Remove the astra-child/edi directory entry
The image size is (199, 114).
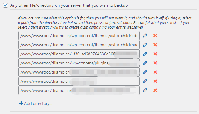click(155, 36)
